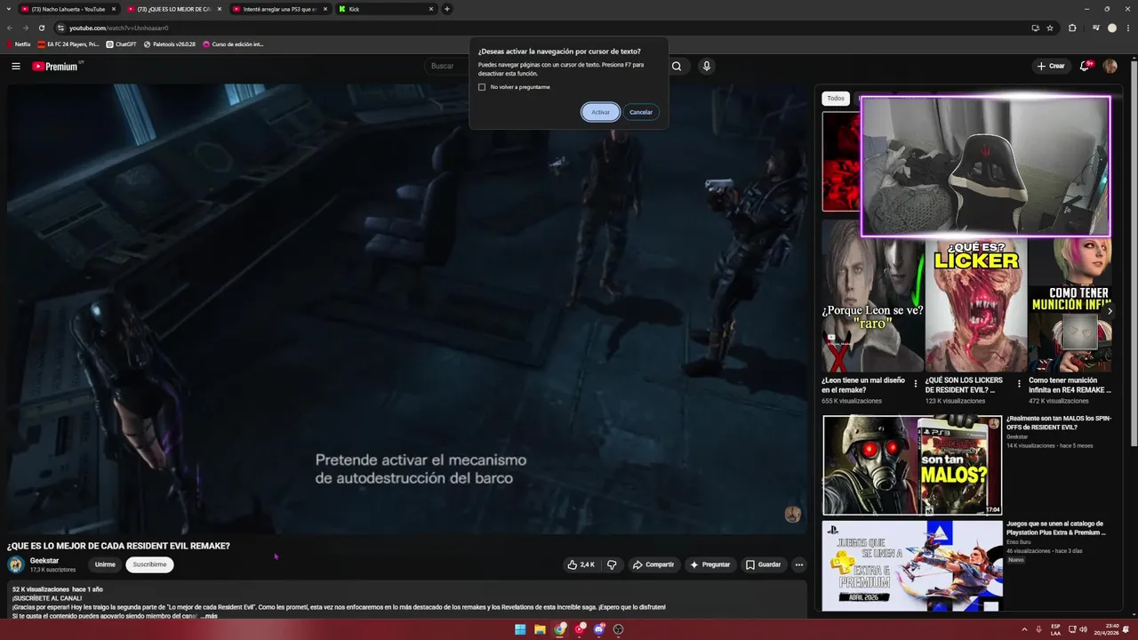1138x640 pixels.
Task: Click the Suscribirme button
Action: (149, 564)
